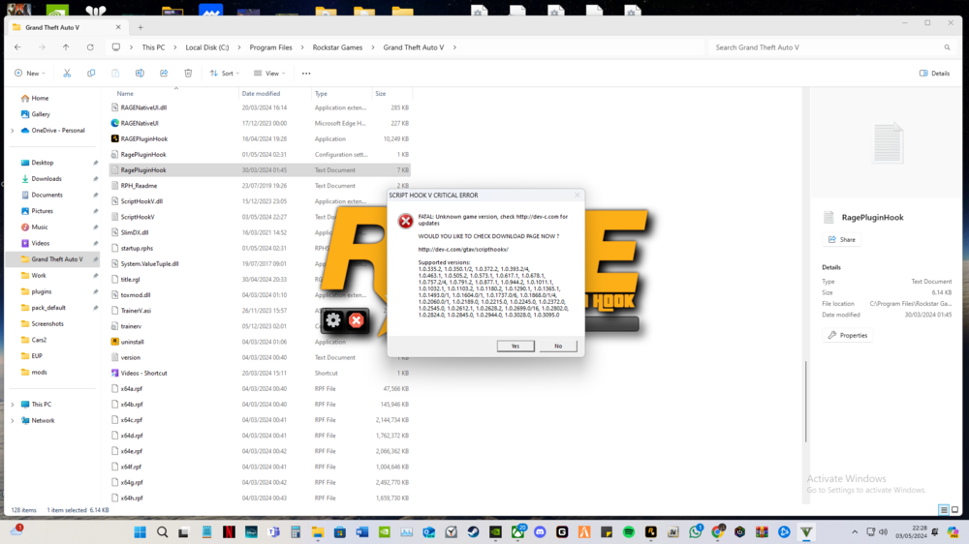969x544 pixels.
Task: Open Discord from the taskbar
Action: [x=540, y=531]
